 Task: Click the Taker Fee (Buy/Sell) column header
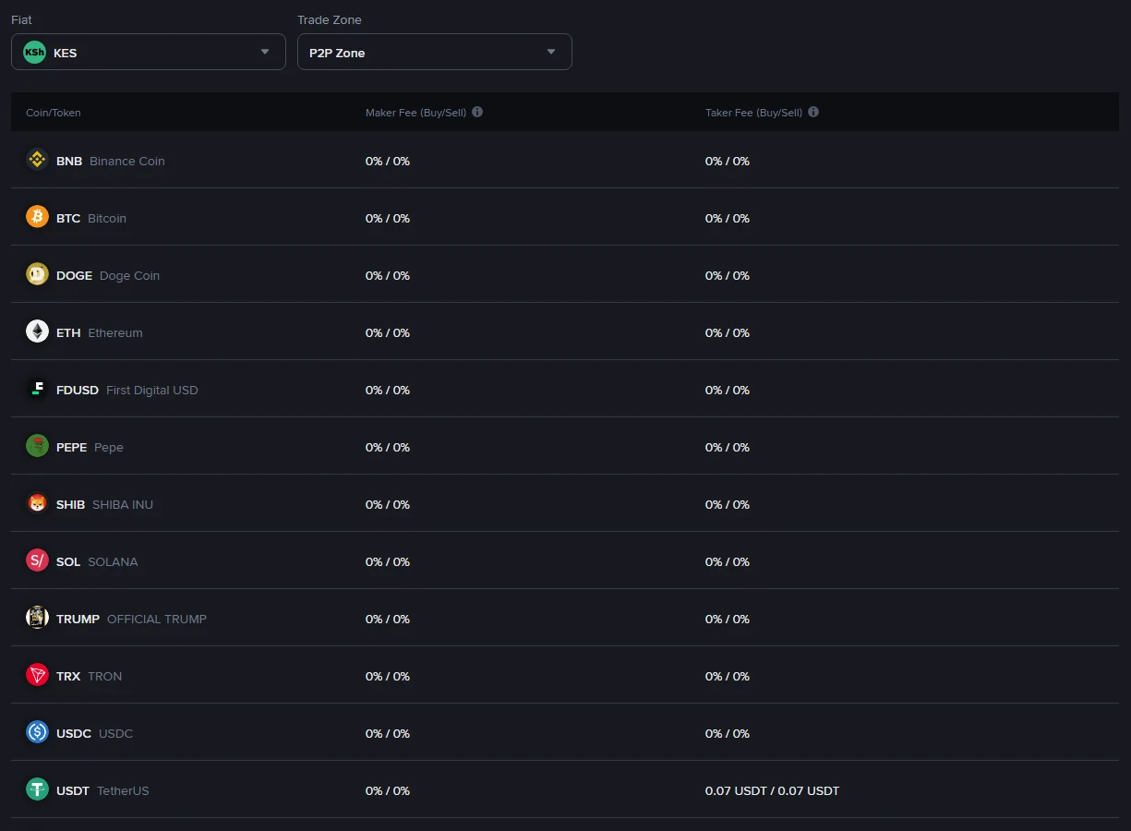click(x=753, y=113)
